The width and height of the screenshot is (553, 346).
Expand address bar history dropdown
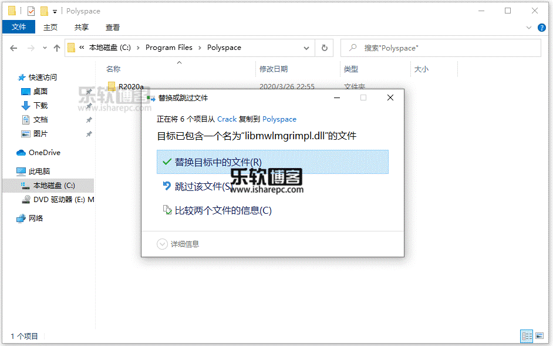tap(306, 48)
